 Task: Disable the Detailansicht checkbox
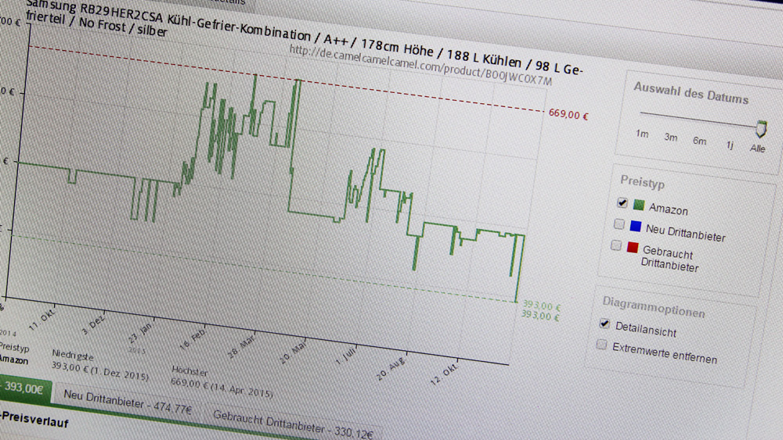coord(604,324)
